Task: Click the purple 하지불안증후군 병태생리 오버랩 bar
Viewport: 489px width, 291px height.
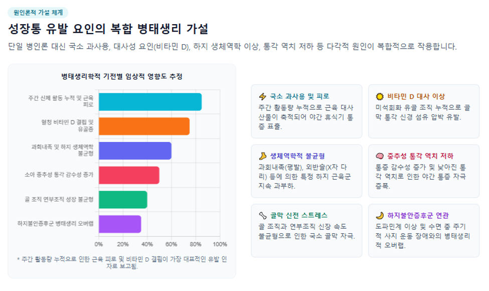Action: click(120, 224)
